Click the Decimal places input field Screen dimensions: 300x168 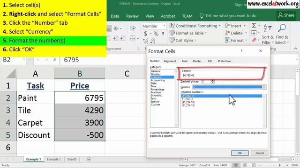point(206,82)
